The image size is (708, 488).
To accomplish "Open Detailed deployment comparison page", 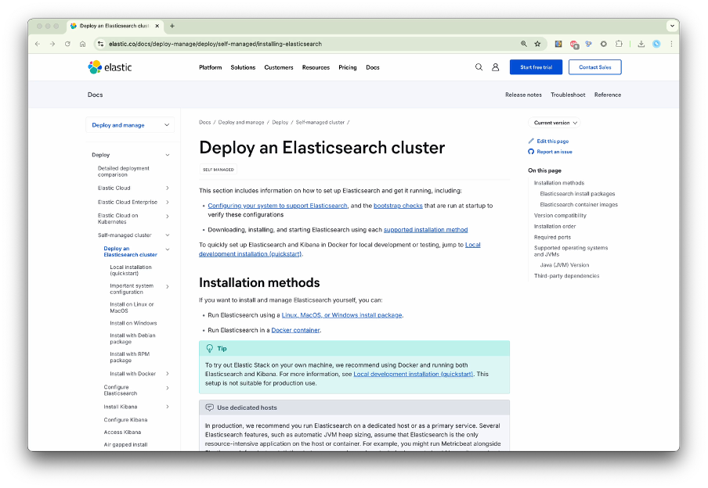I will point(123,171).
